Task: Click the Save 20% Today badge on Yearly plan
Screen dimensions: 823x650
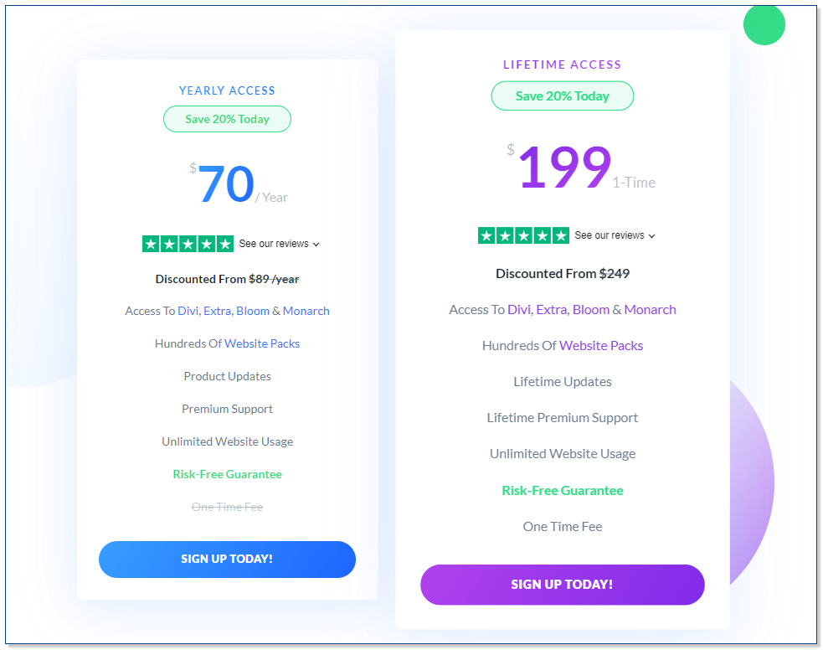Action: (x=227, y=119)
